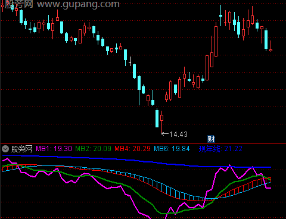Click the 14.43 low price label
The width and height of the screenshot is (286, 219).
178,134
